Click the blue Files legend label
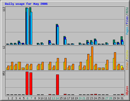Image resolution: width=130 pixels, height=101 pixels. coord(127,20)
